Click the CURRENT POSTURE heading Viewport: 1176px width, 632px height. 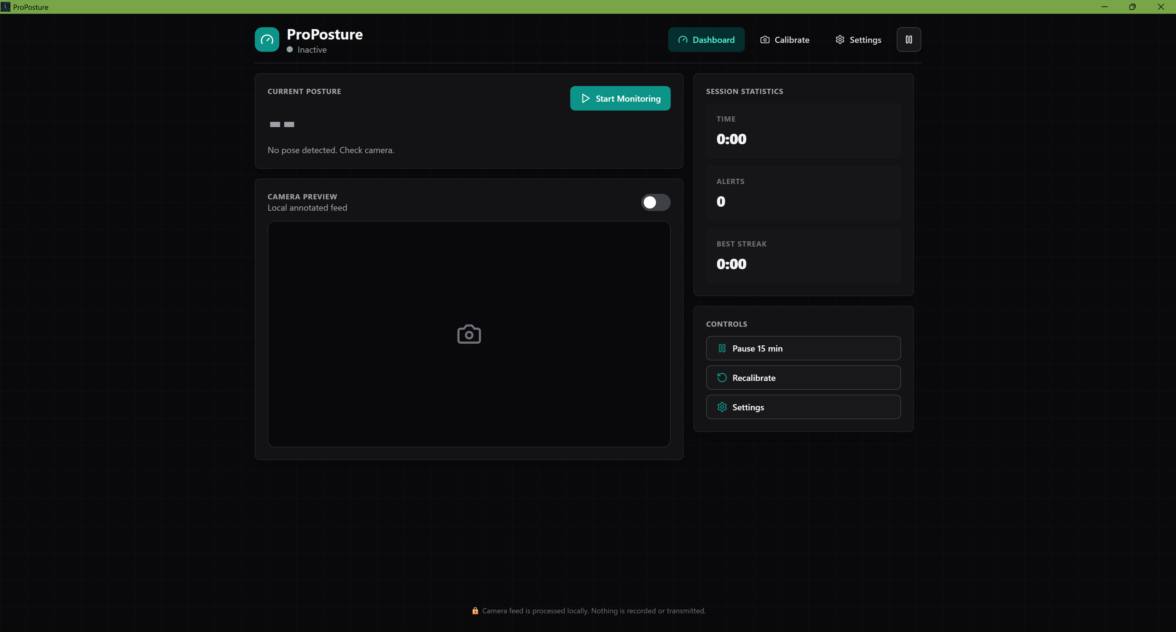(x=304, y=91)
